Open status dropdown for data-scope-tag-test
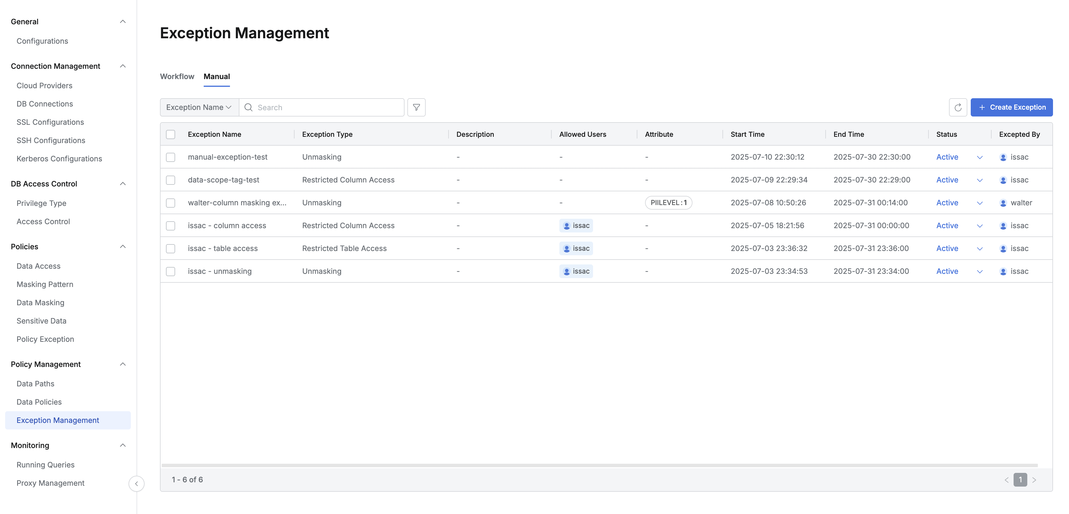1069x514 pixels. tap(979, 180)
